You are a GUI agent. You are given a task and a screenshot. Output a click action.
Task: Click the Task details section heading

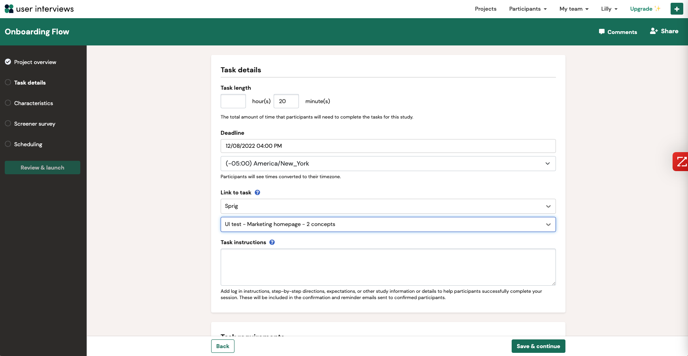pyautogui.click(x=241, y=70)
